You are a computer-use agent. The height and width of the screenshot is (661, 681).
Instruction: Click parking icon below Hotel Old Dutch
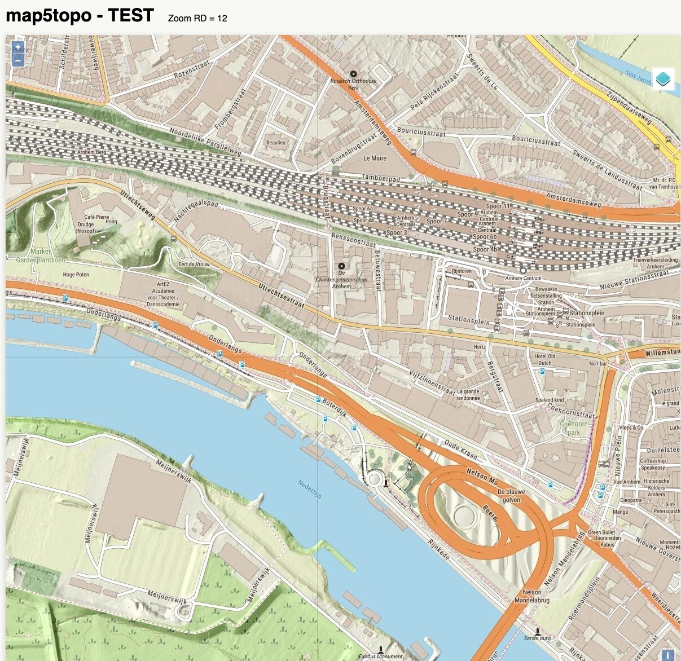click(542, 372)
